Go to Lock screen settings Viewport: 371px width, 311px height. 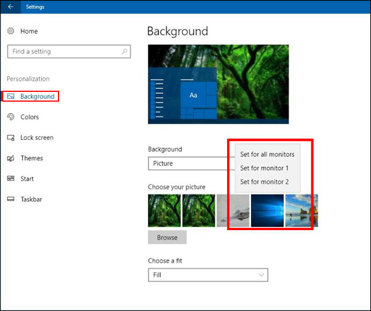pyautogui.click(x=37, y=138)
